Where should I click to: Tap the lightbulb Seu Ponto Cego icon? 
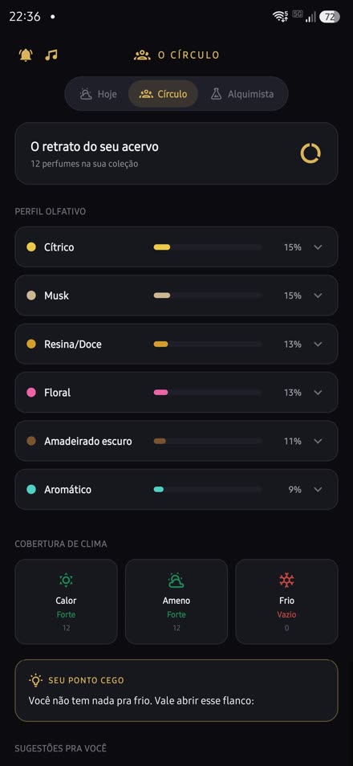click(35, 680)
